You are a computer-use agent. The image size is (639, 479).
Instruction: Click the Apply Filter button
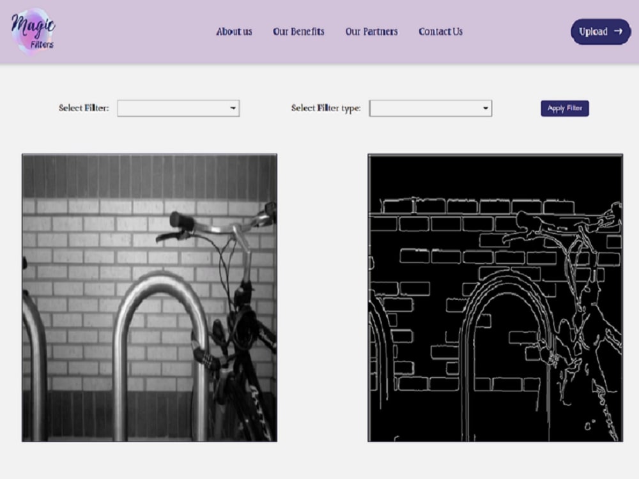pos(565,109)
